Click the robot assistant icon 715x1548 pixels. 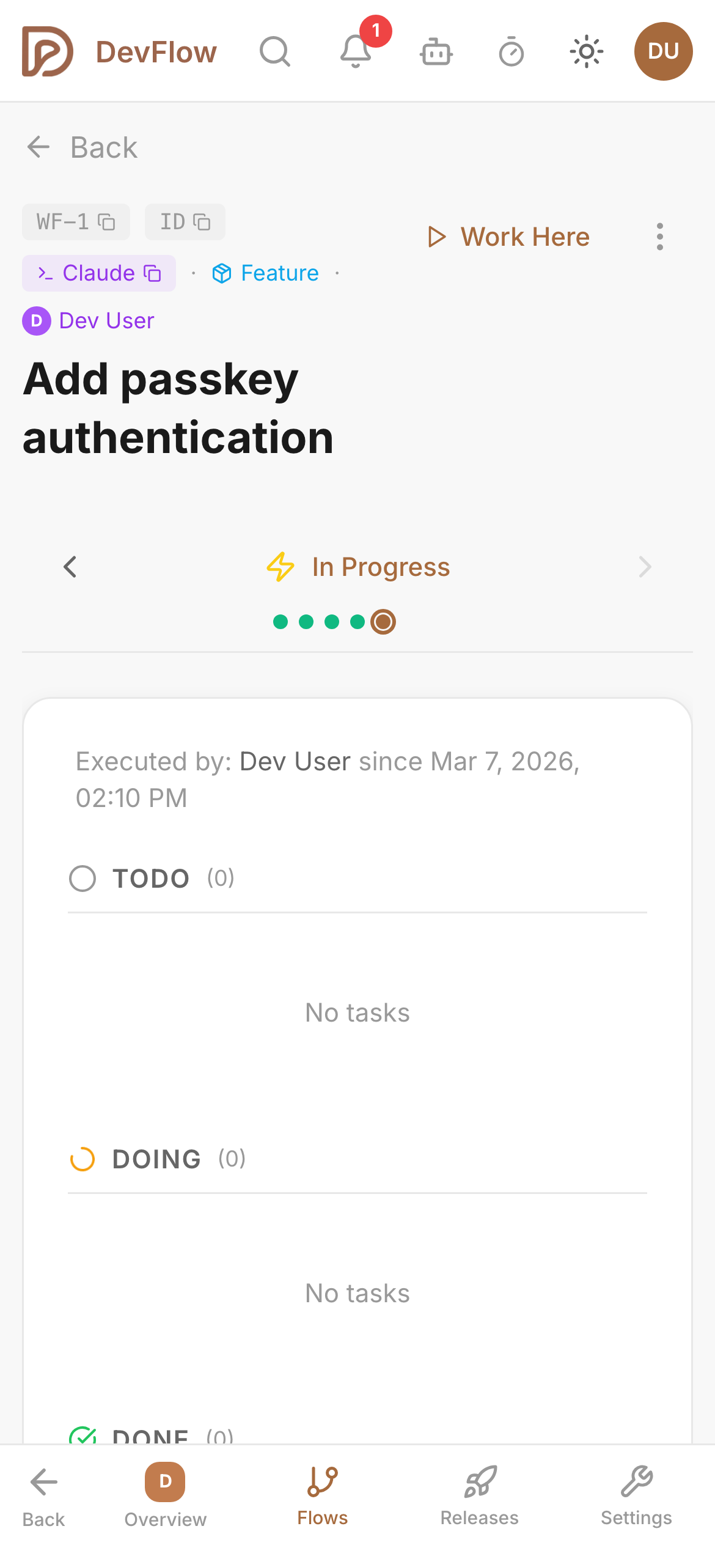[436, 52]
